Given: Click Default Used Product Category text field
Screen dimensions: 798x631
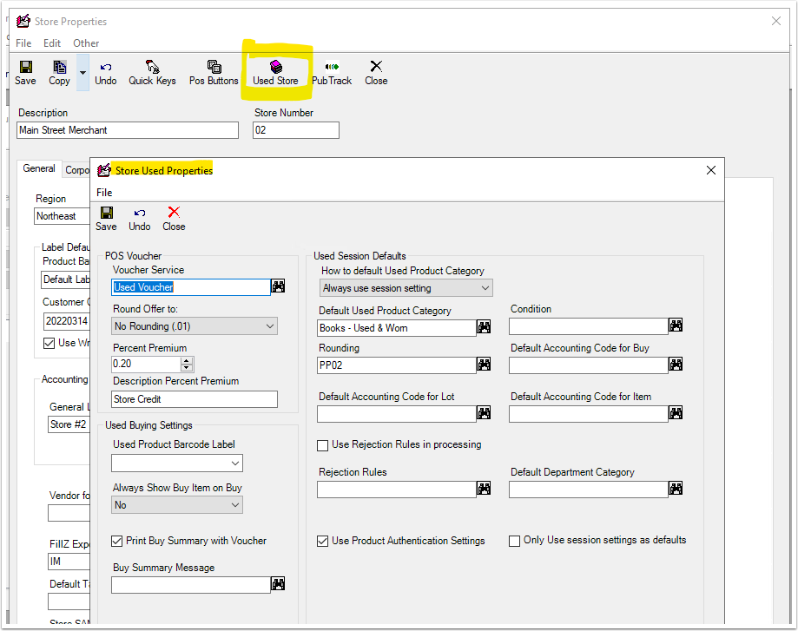Looking at the screenshot, I should (397, 328).
